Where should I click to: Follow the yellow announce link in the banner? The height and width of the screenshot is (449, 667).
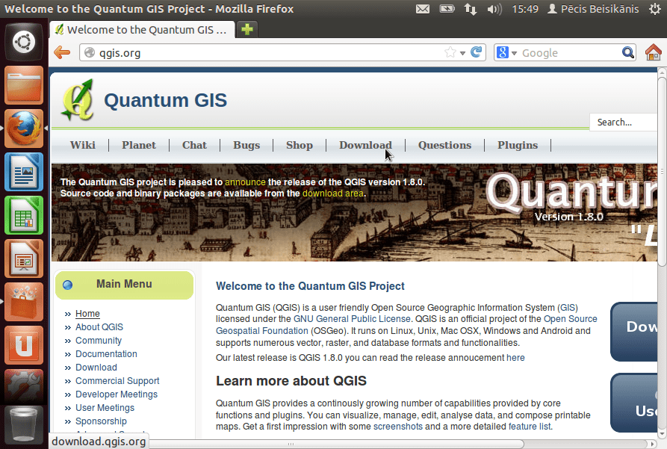click(245, 182)
